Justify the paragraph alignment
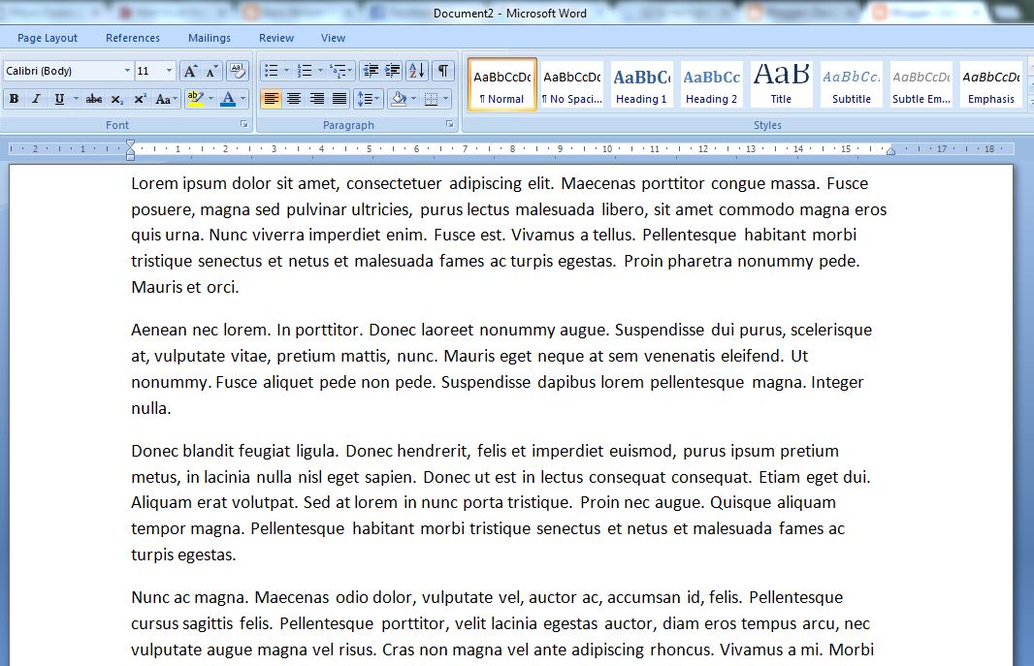Image resolution: width=1034 pixels, height=666 pixels. pos(339,98)
